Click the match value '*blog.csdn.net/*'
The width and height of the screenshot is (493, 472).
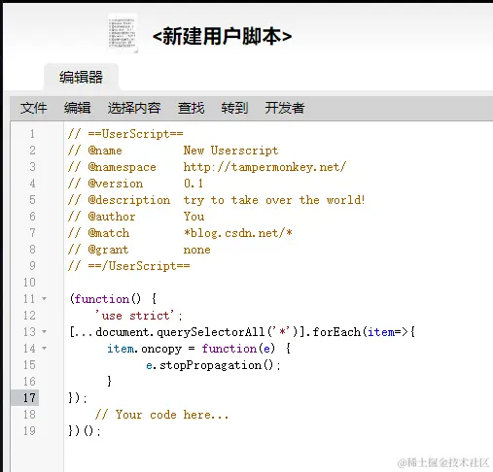pos(238,233)
